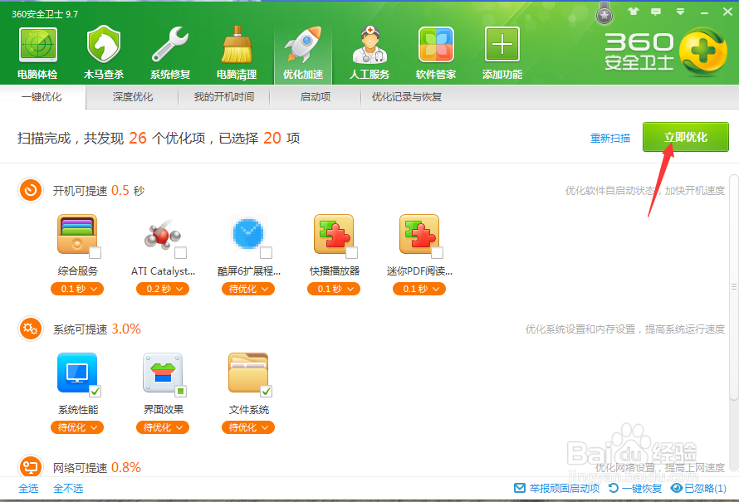
Task: Switch to 深度优化 tab
Action: click(132, 97)
